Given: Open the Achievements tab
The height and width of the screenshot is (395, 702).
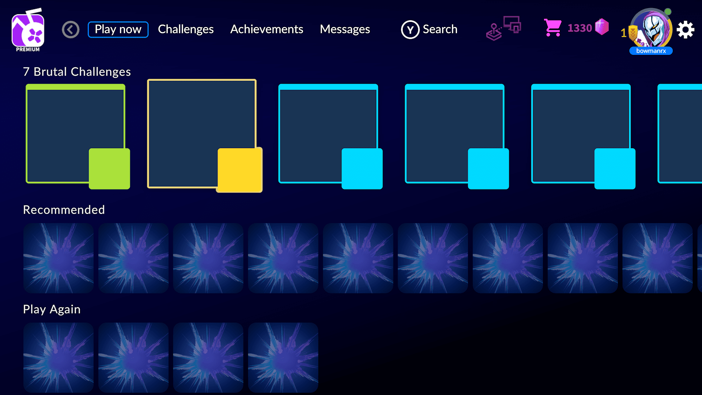Looking at the screenshot, I should coord(267,29).
